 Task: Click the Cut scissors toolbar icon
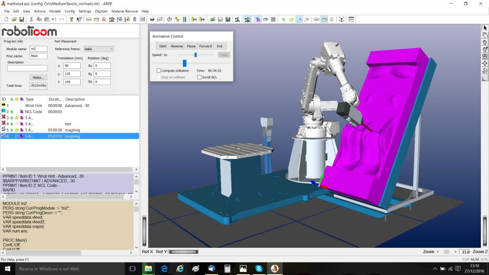[x=32, y=20]
